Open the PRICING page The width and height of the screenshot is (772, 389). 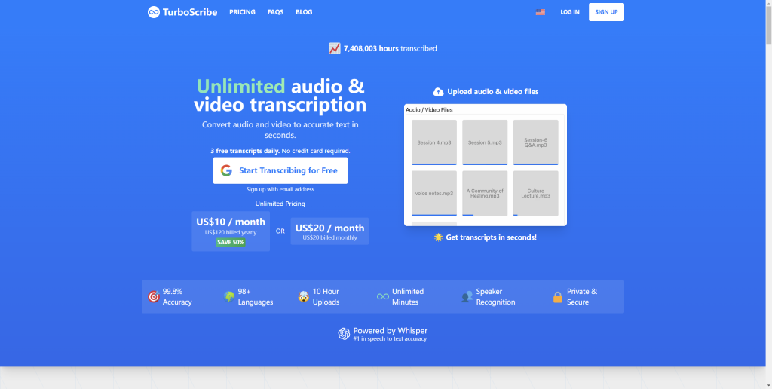[242, 12]
